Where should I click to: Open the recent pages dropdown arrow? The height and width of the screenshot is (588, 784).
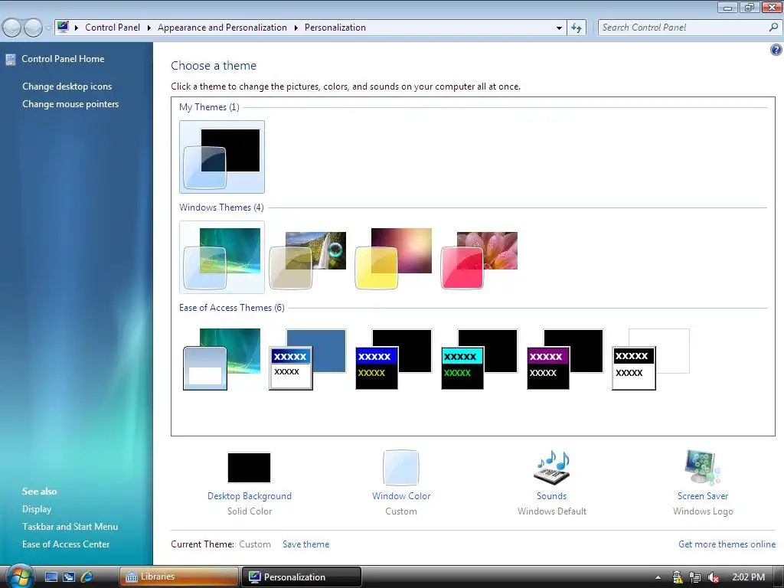click(x=48, y=28)
